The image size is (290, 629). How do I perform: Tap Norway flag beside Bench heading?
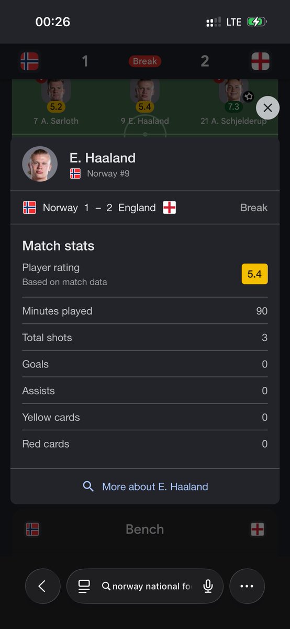[32, 529]
